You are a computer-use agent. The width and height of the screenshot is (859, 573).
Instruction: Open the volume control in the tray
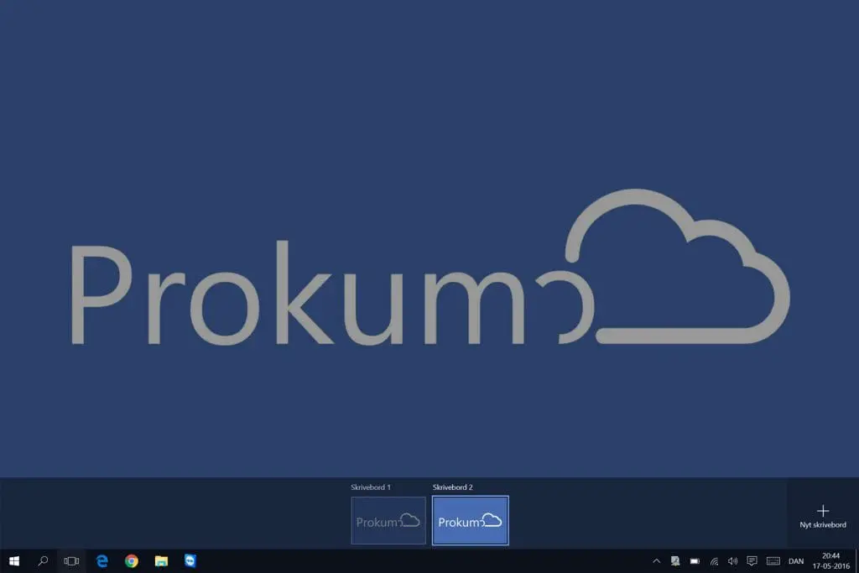coord(732,560)
